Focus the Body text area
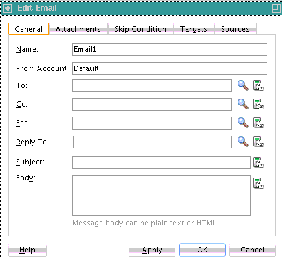Image resolution: width=282 pixels, height=259 pixels. (x=161, y=195)
